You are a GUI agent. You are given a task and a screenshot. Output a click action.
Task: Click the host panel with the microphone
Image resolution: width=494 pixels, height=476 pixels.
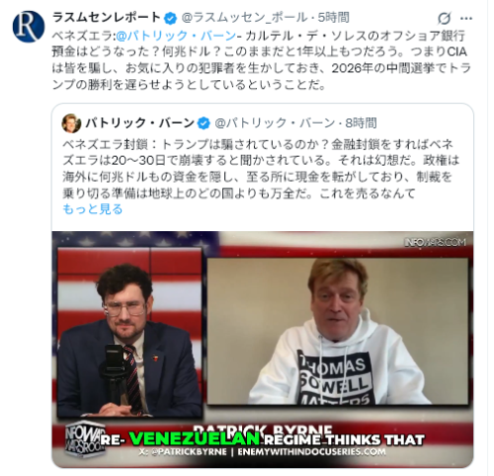coord(129,333)
